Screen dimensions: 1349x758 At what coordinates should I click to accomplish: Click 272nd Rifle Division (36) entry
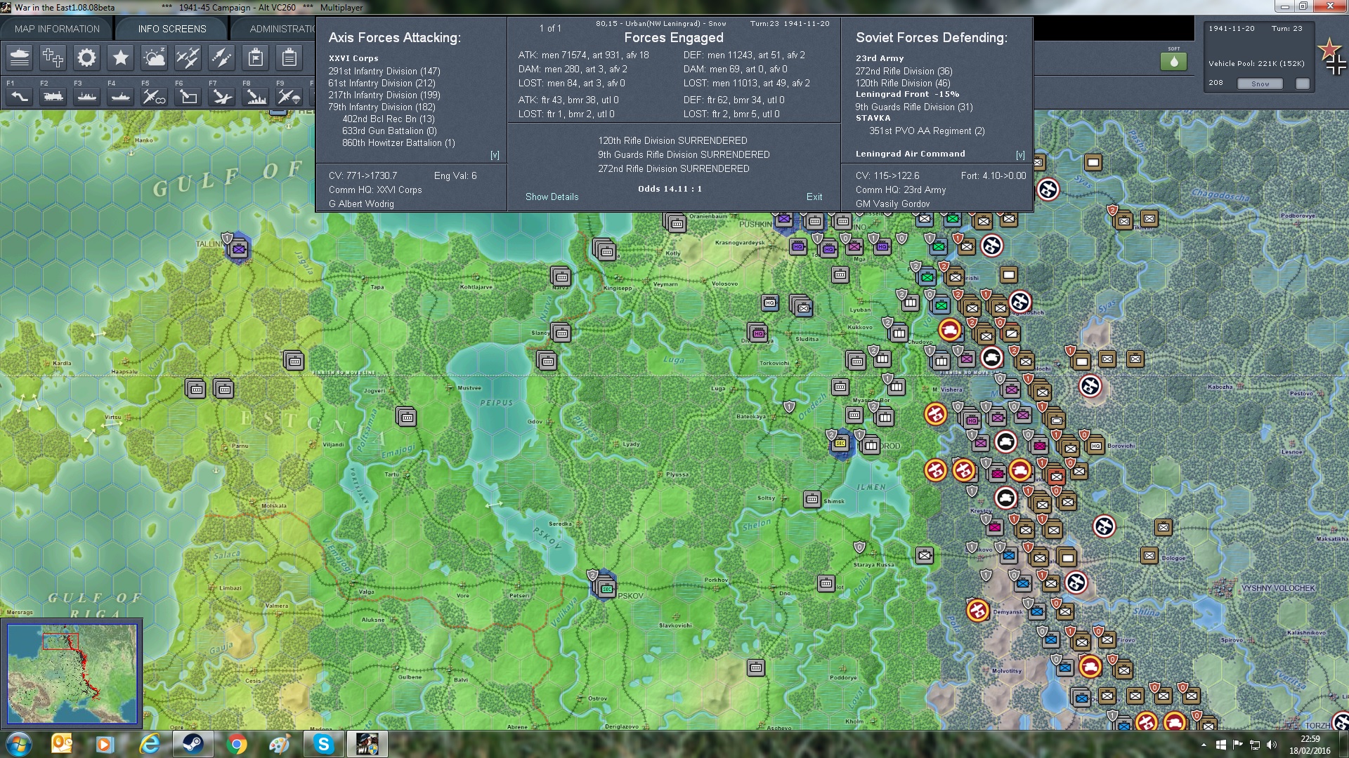coord(904,71)
